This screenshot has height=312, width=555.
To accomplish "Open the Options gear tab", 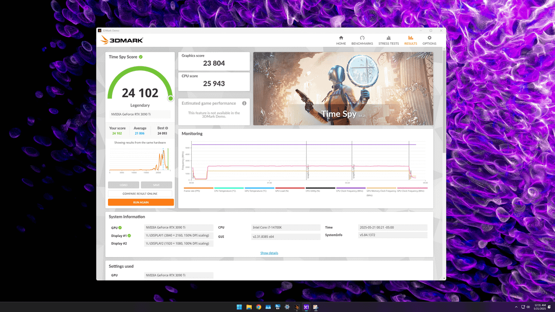I will [x=429, y=41].
